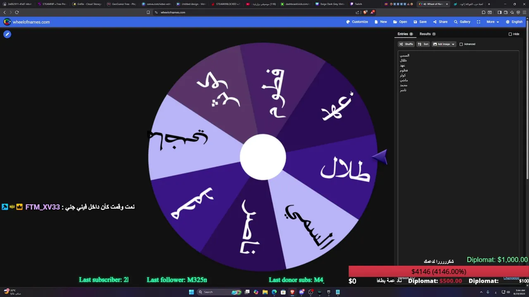Open Brave VPN shield icon

(518, 12)
